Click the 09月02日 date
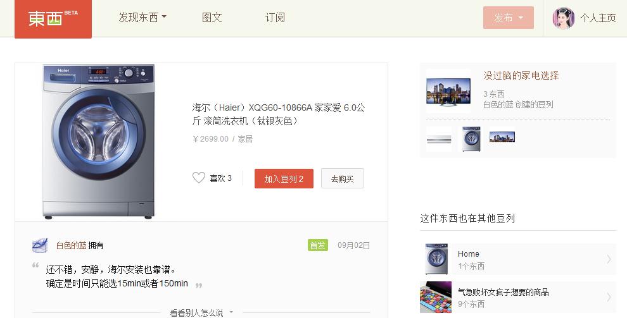The height and width of the screenshot is (318, 627). pos(354,245)
